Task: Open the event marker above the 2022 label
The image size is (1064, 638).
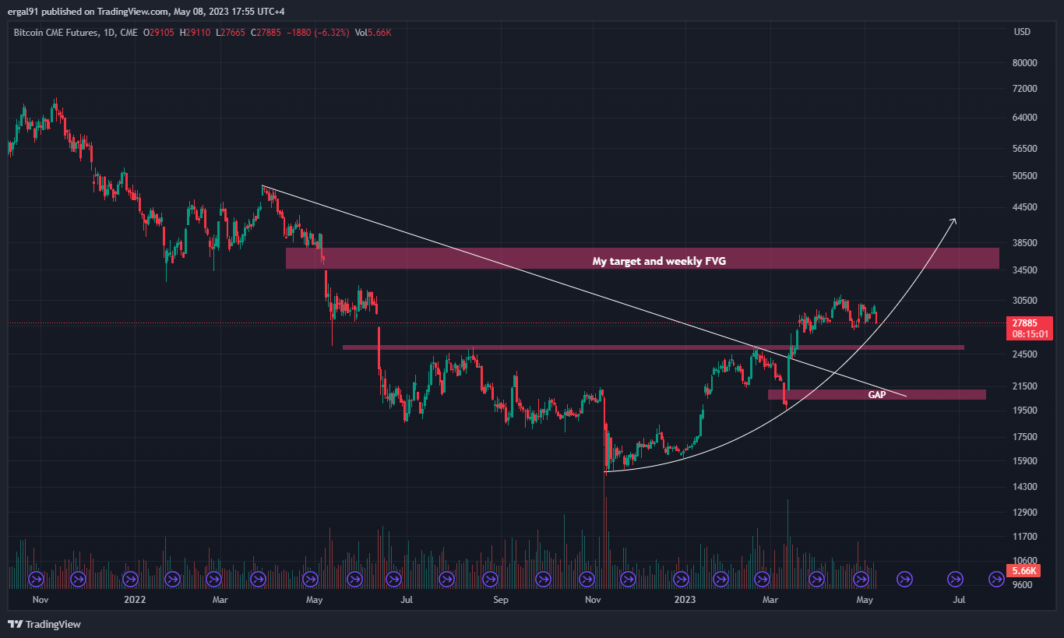Action: click(x=130, y=579)
